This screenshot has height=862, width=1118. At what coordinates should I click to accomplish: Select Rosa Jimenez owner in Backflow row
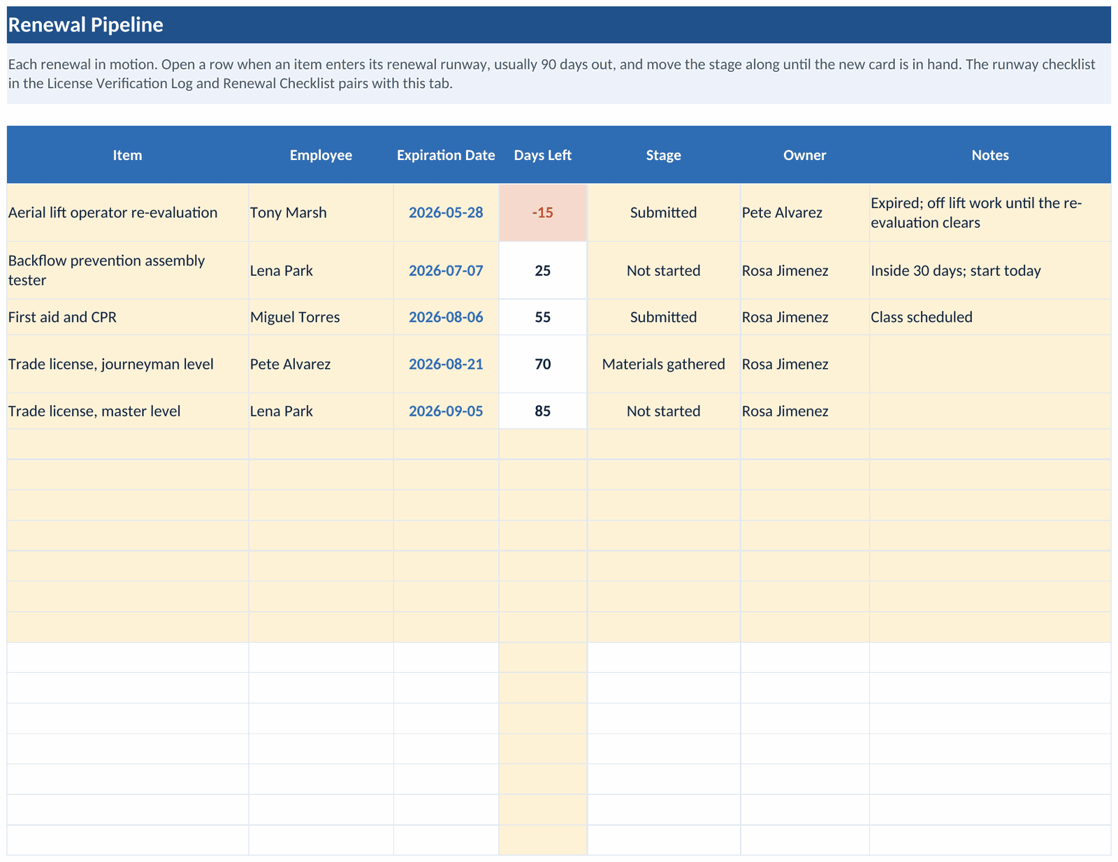click(805, 270)
